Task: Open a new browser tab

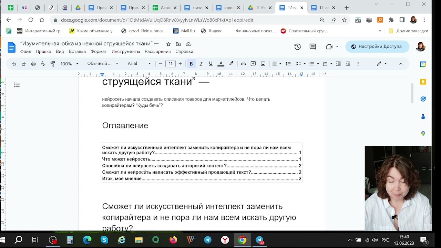Action: coord(347,8)
